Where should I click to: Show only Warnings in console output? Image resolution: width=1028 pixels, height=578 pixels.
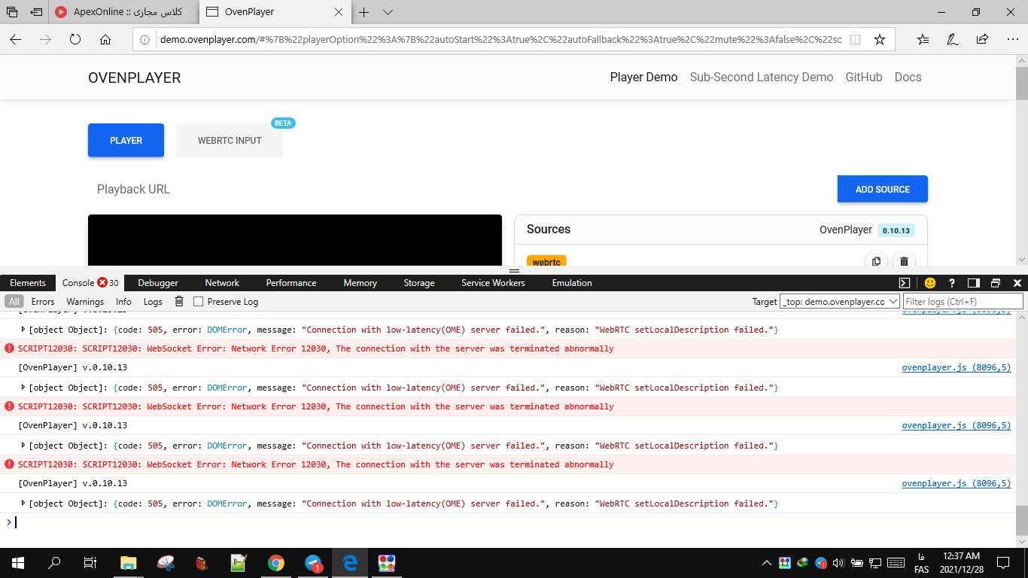click(x=85, y=301)
